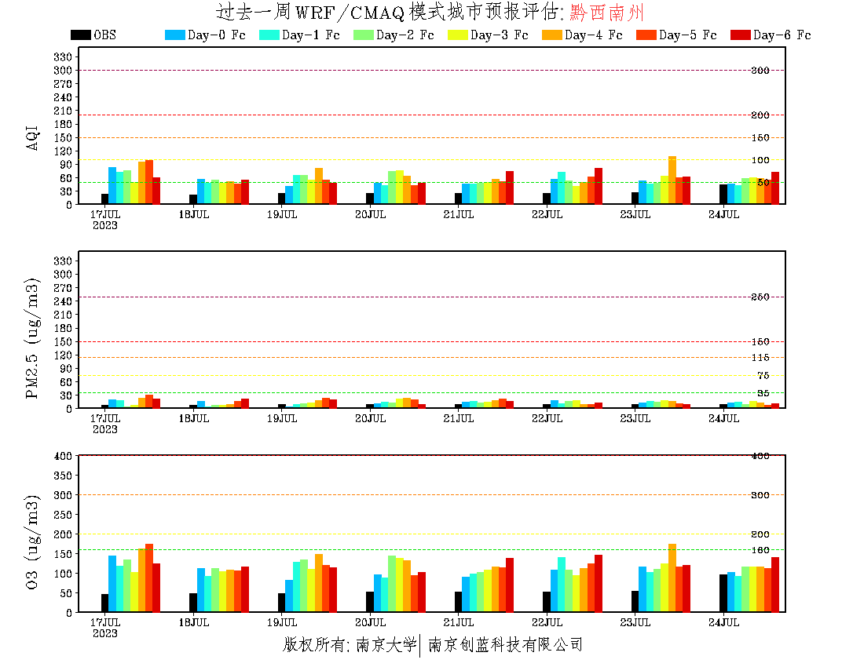Click the "19JUL" label under PM2.5 chart
The height and width of the screenshot is (667, 864).
click(281, 419)
